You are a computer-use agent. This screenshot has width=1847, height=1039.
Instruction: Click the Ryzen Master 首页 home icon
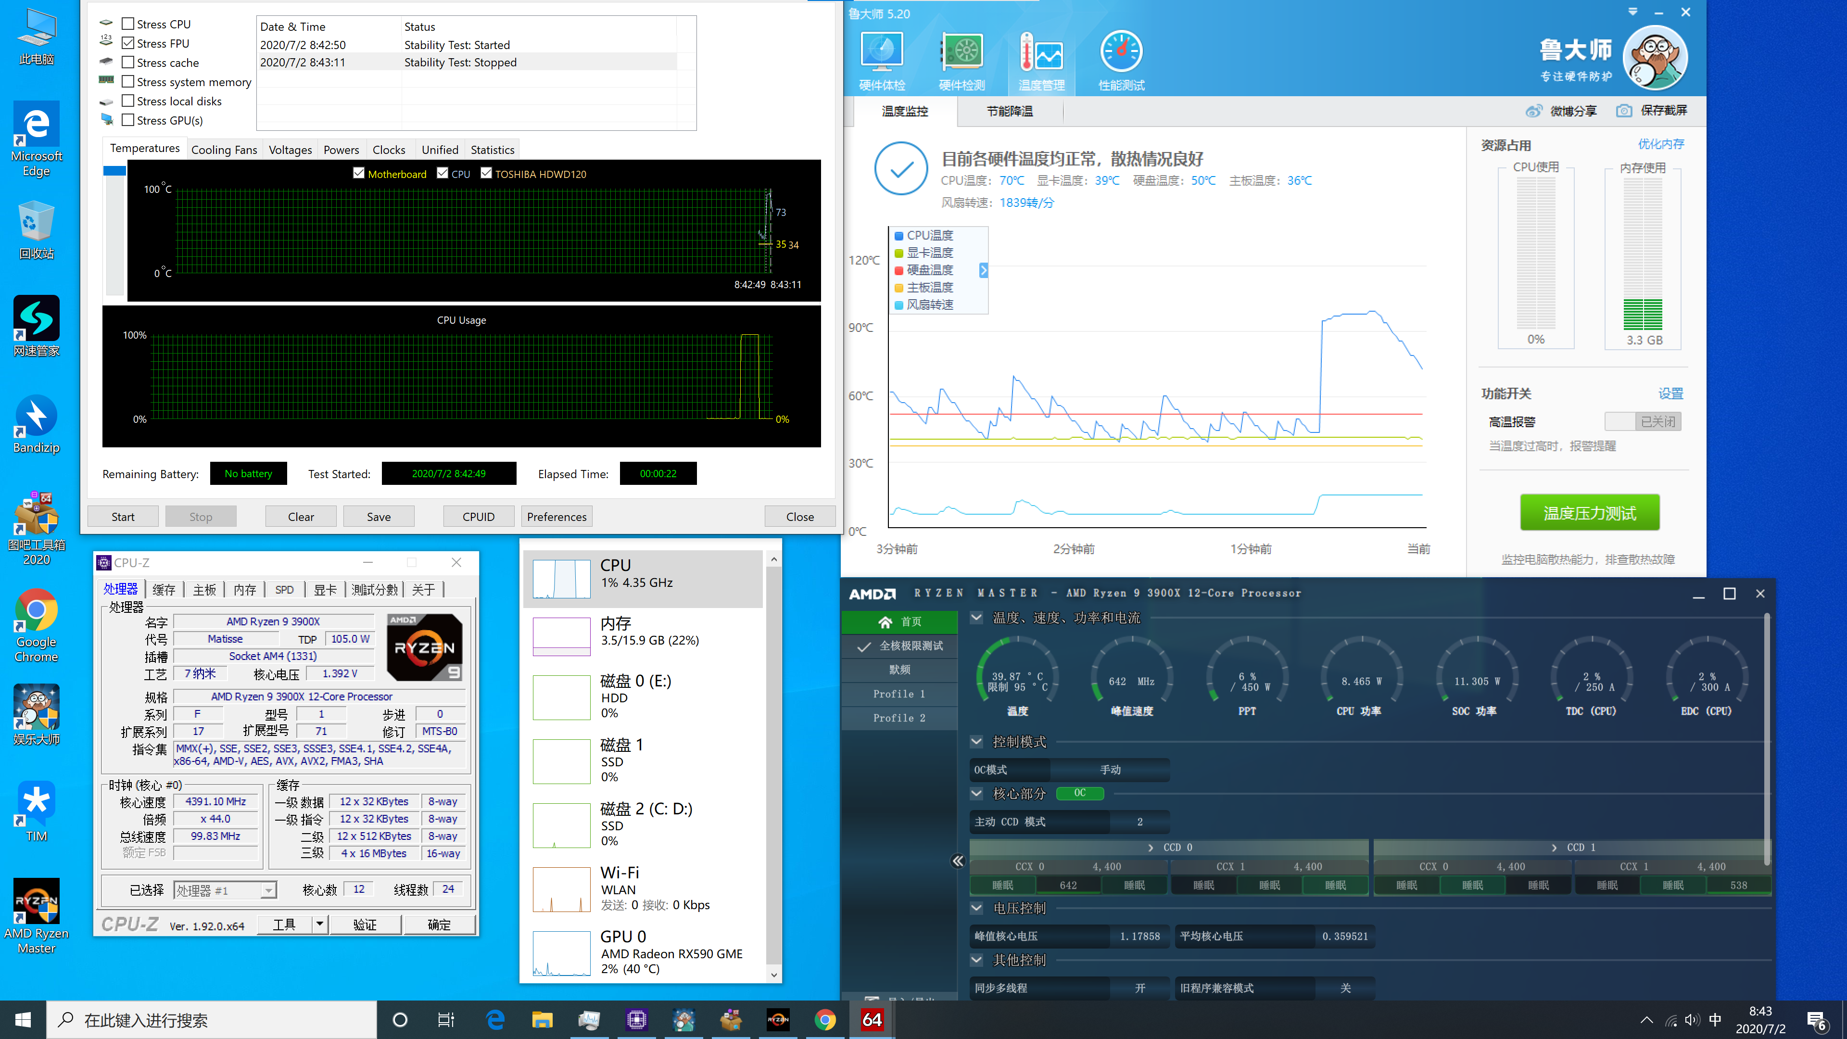(x=886, y=621)
